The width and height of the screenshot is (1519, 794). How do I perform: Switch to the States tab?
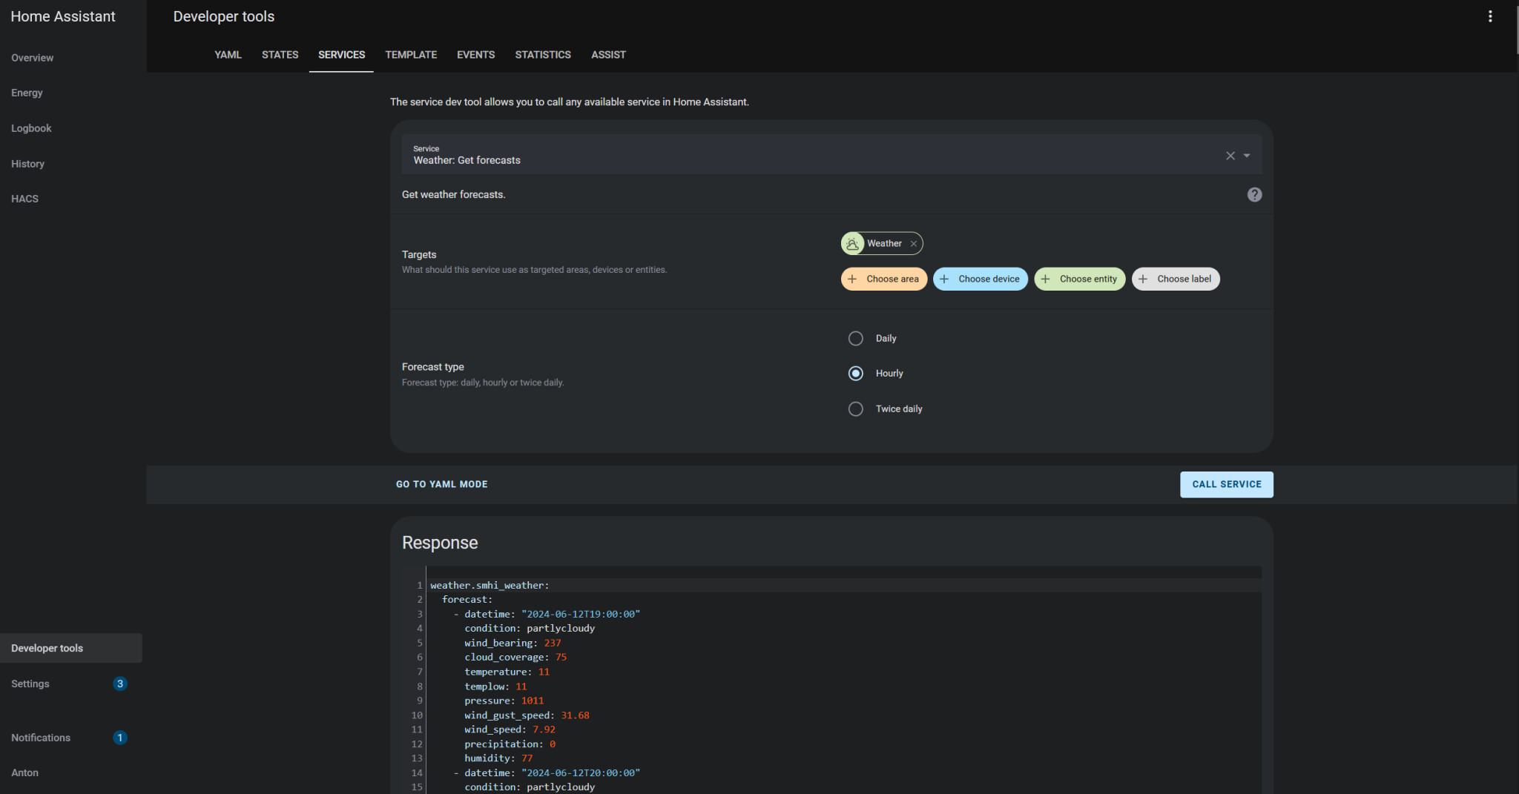pos(280,55)
